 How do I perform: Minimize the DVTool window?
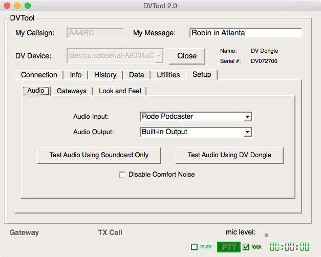(17, 6)
